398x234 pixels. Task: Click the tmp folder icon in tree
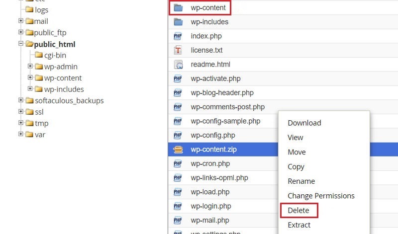(x=29, y=123)
